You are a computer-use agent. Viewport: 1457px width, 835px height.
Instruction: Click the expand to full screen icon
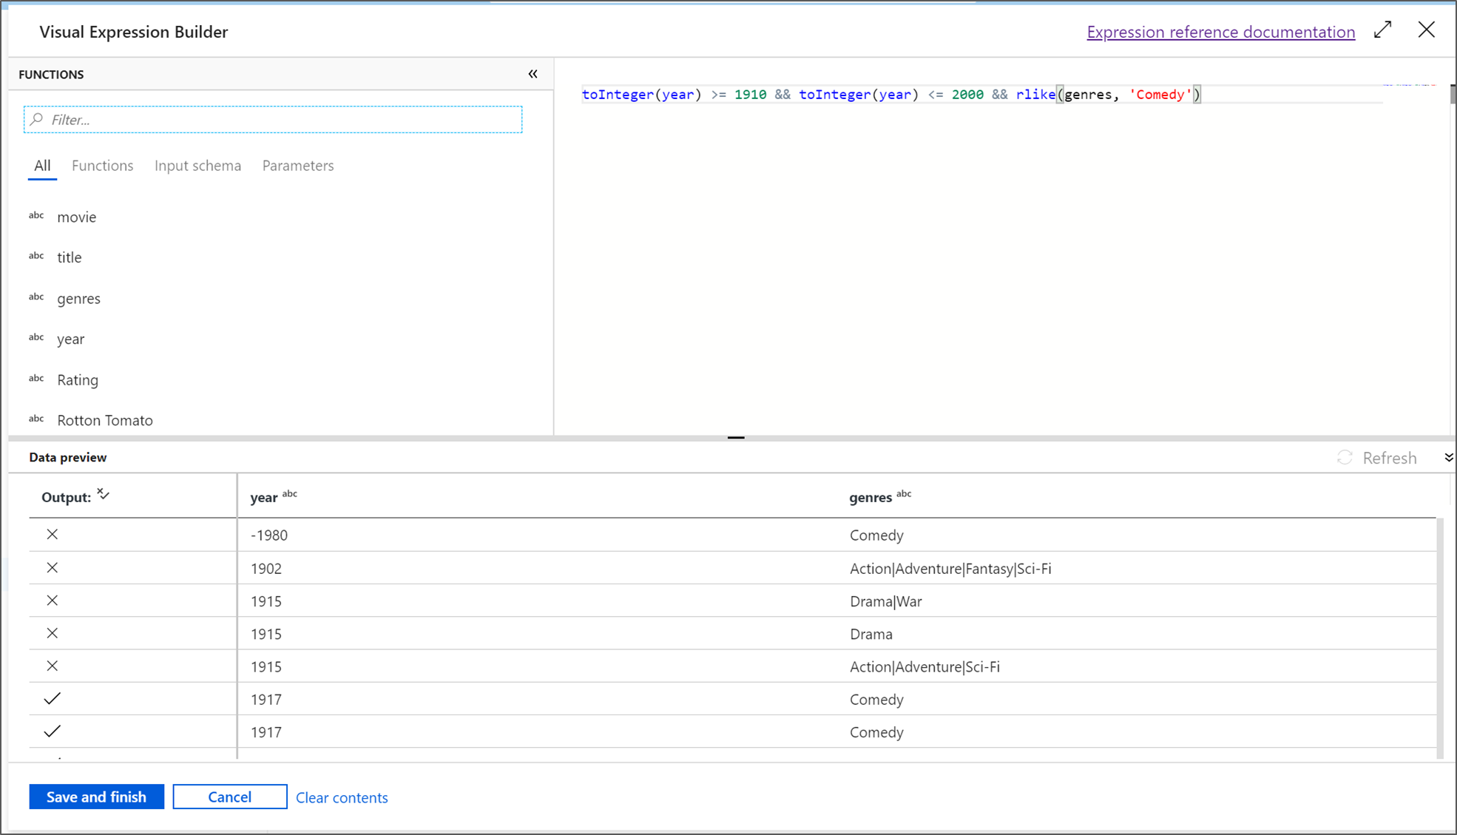(1385, 31)
